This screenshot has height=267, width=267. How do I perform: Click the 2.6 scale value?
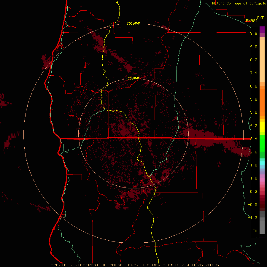click(x=254, y=152)
